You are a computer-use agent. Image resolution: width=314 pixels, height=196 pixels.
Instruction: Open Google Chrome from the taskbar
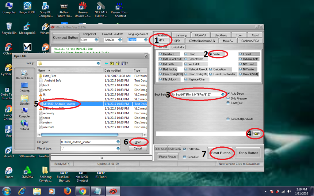coord(82,191)
